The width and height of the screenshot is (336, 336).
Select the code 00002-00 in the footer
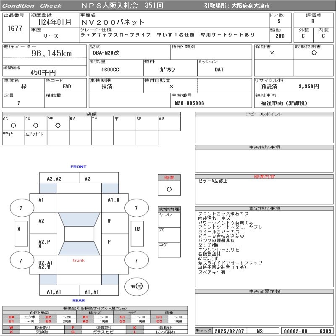click(x=296, y=331)
